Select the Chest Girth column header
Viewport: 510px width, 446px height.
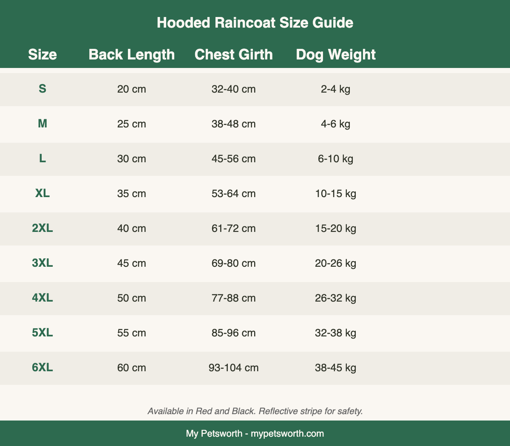point(234,54)
